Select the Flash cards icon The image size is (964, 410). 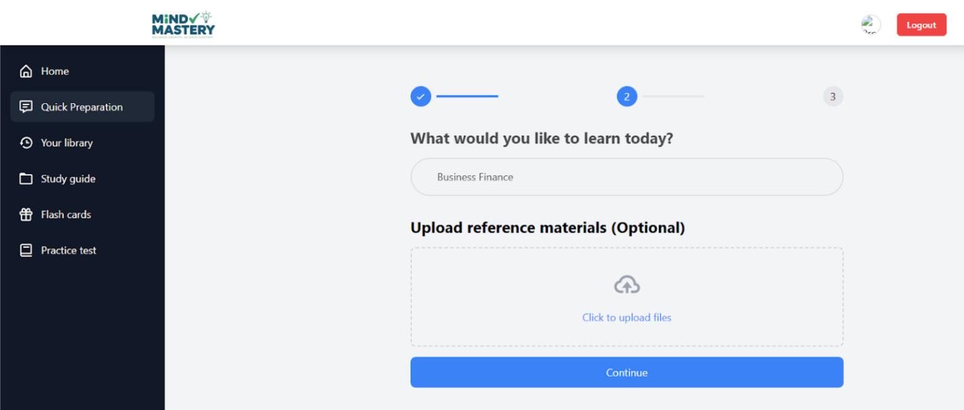[26, 214]
